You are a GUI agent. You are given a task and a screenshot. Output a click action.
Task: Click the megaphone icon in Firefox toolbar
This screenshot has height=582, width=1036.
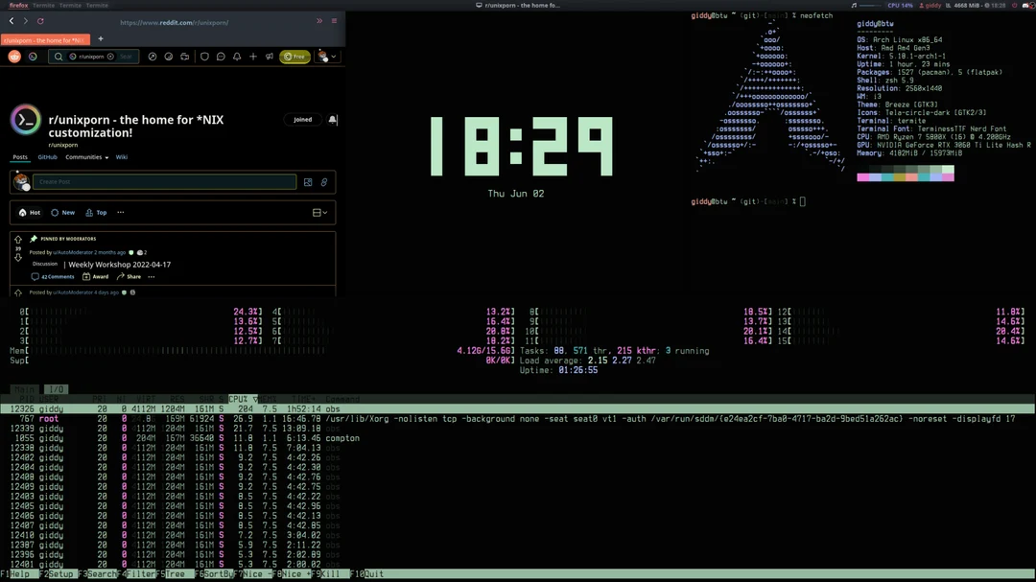coord(270,56)
